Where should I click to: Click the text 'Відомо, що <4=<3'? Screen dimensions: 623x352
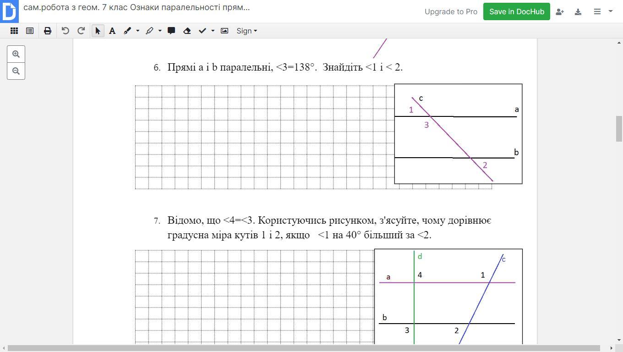click(211, 220)
